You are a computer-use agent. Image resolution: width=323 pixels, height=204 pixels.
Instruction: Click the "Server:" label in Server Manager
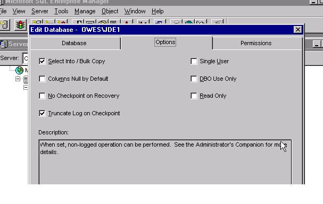(10, 58)
